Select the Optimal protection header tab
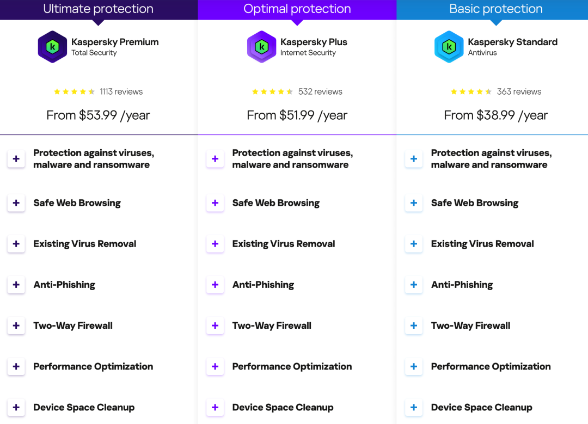This screenshot has width=588, height=424. click(x=297, y=9)
